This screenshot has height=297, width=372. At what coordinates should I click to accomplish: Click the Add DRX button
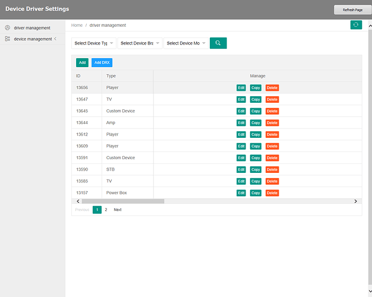[102, 62]
